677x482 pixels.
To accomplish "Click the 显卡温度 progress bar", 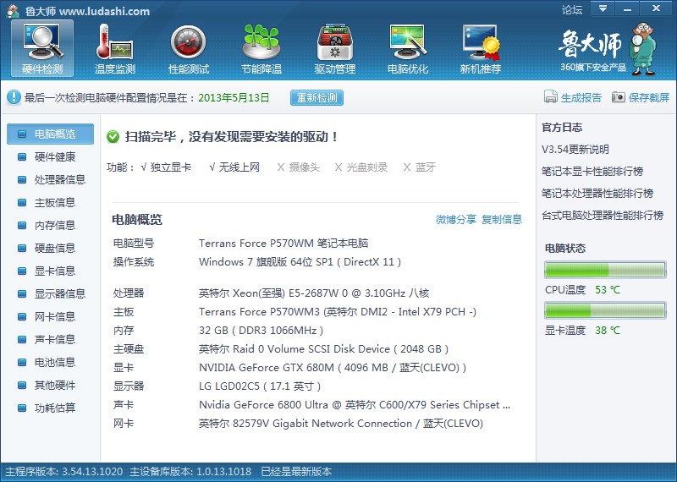I will click(x=605, y=310).
